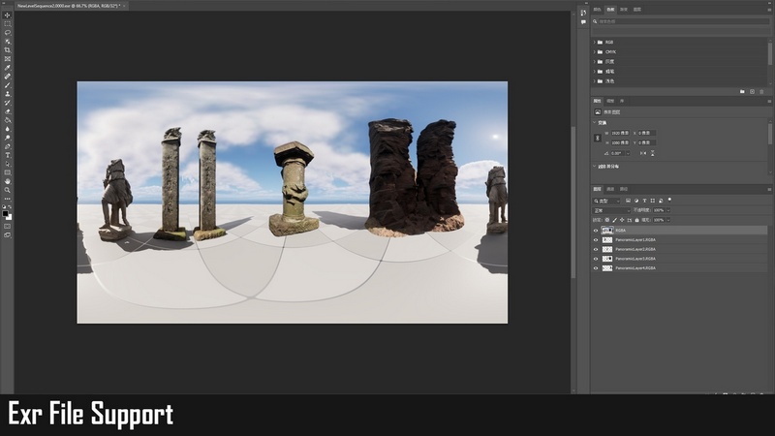Click the swatches search field

point(678,20)
